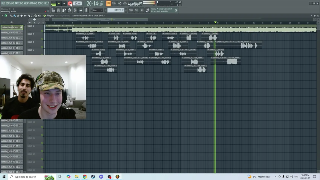The width and height of the screenshot is (320, 180).
Task: Open the TOOLS menu
Action: coord(40,3)
